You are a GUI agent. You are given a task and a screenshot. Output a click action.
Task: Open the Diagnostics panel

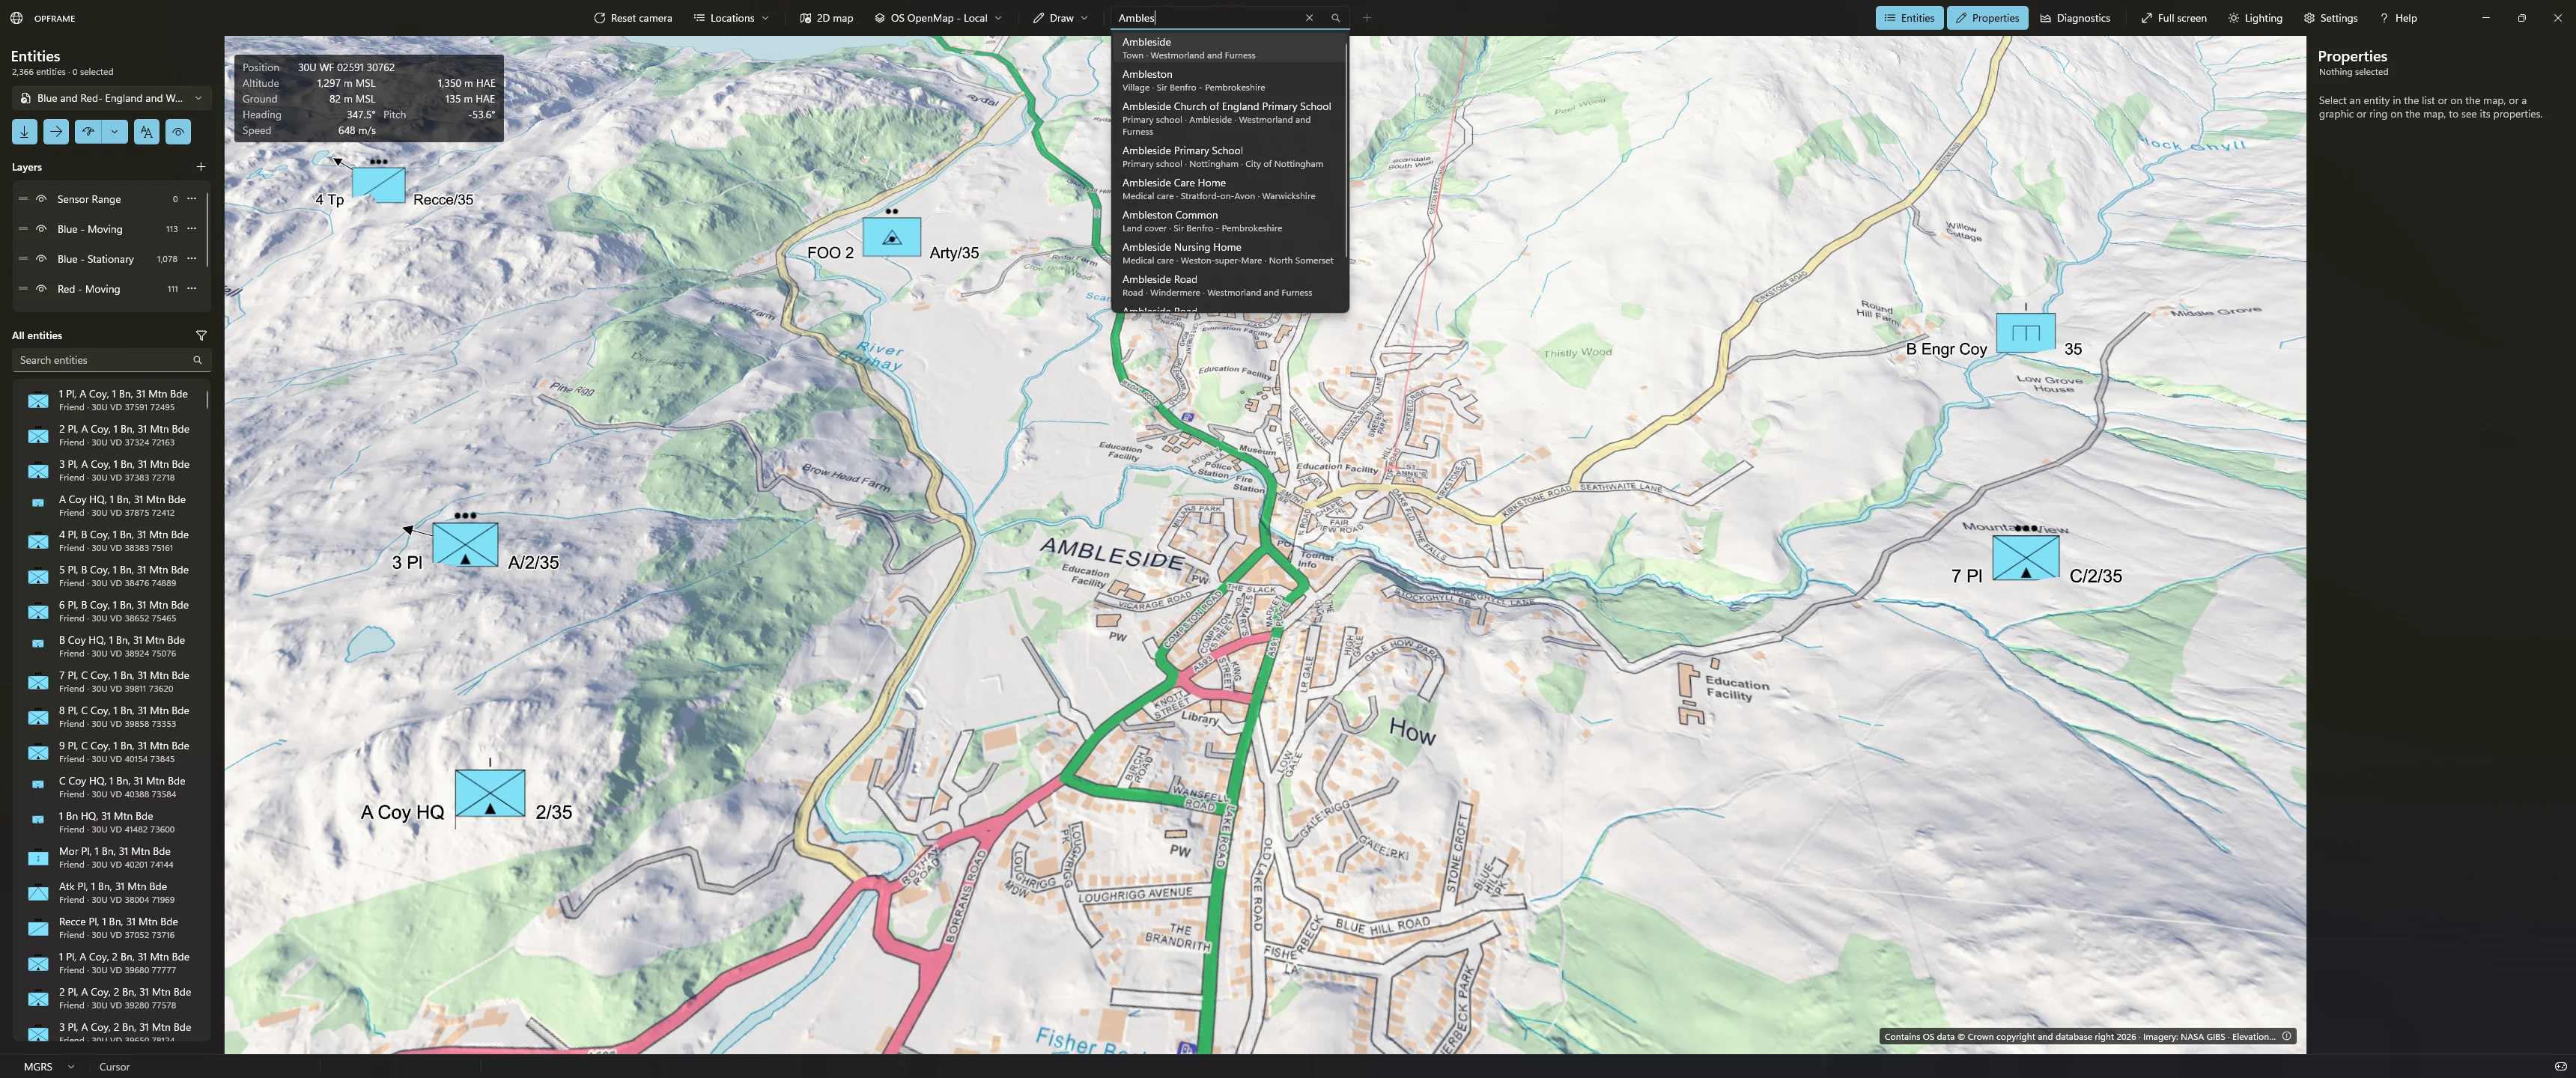click(2075, 18)
